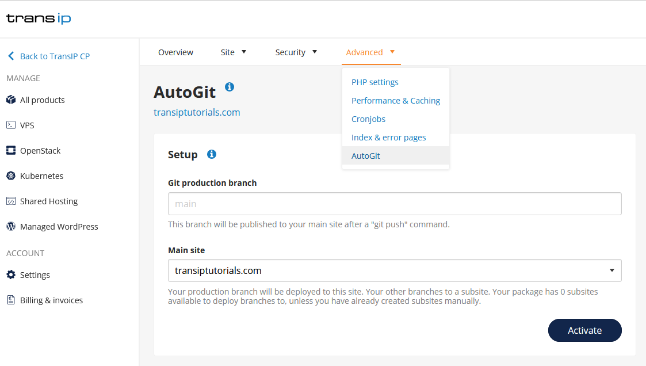Click the info icon beside AutoGit heading
This screenshot has width=646, height=366.
coord(230,87)
